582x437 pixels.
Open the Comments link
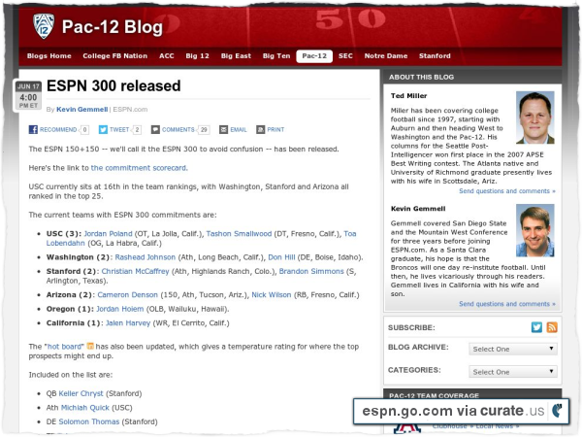[x=178, y=129]
